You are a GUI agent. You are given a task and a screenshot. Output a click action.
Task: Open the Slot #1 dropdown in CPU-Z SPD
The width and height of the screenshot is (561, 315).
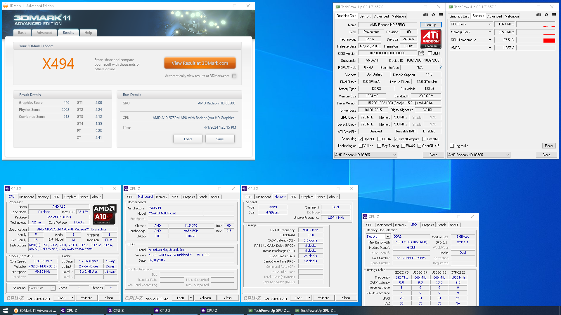378,237
